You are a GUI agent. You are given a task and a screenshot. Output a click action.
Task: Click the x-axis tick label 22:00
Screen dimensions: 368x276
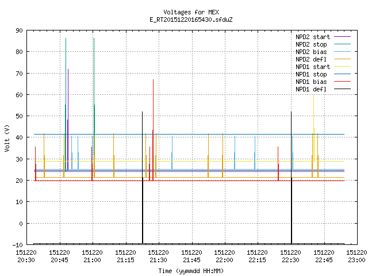(x=225, y=260)
